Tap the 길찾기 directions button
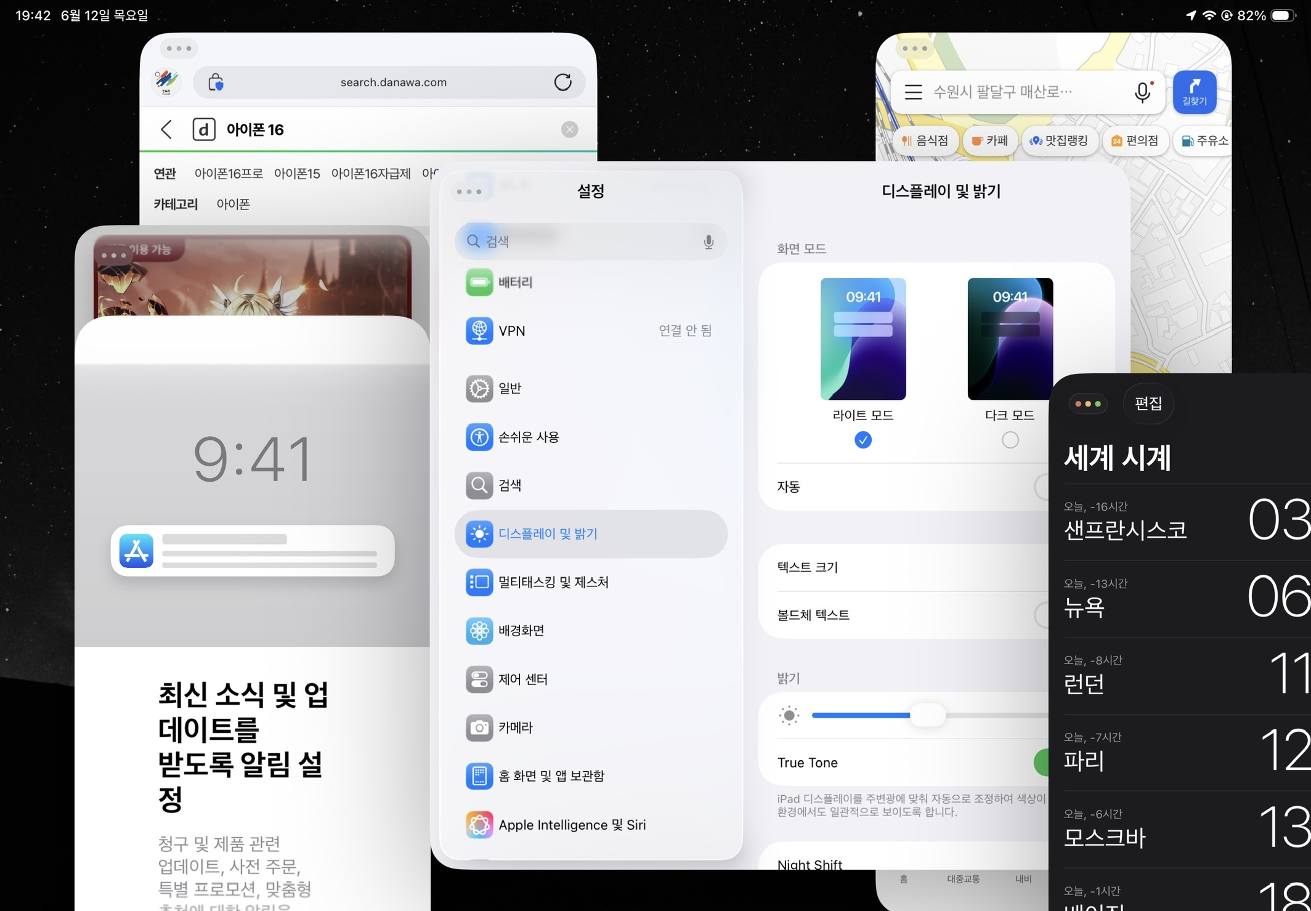 1194,92
